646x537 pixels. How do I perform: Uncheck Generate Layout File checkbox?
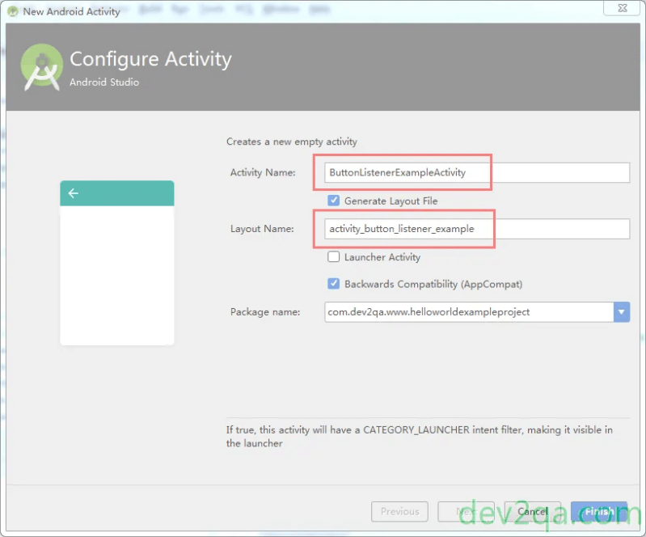click(333, 201)
